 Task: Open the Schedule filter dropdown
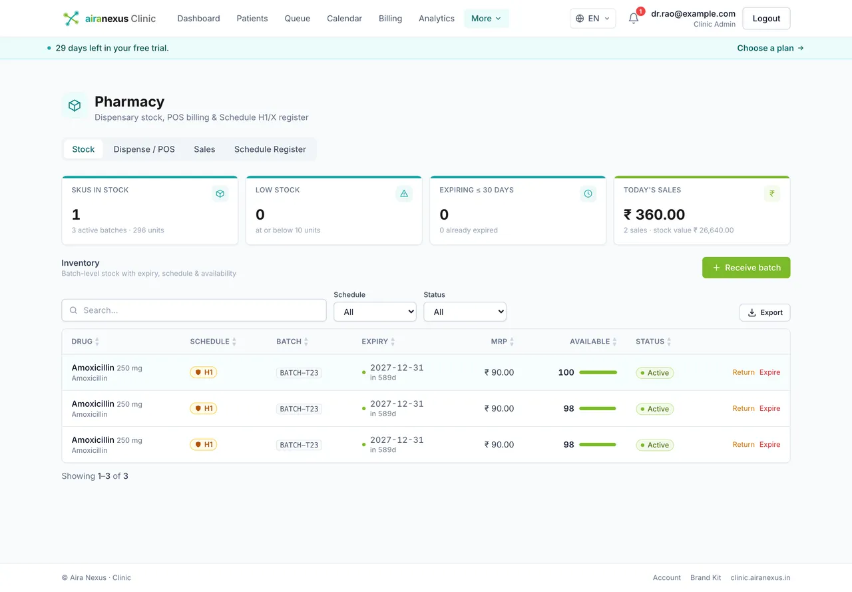point(375,312)
